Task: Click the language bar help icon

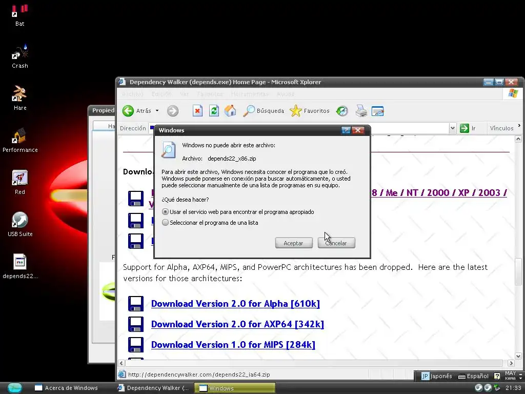Action: point(497,376)
